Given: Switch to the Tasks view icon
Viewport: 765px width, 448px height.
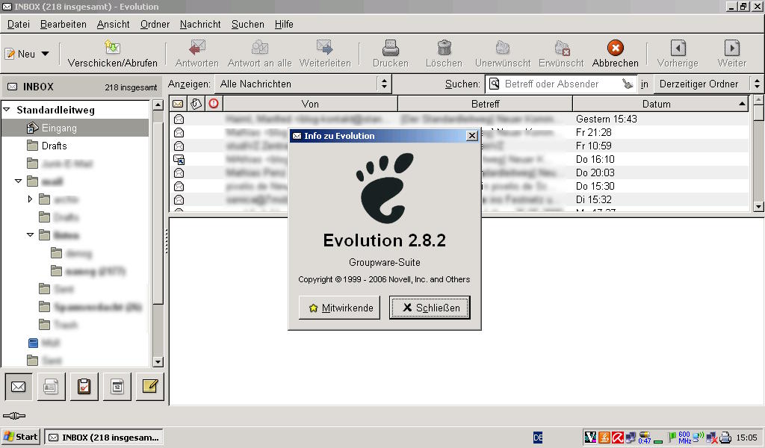Looking at the screenshot, I should pos(84,386).
